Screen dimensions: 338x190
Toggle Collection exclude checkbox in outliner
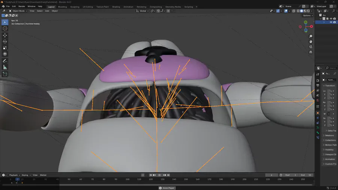[327, 19]
